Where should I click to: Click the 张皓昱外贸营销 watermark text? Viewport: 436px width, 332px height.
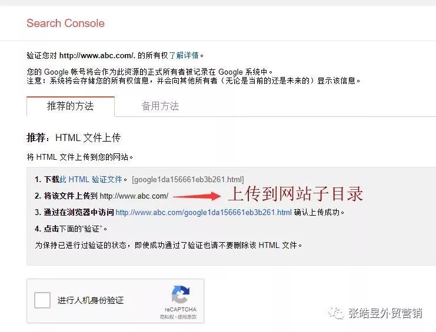point(385,313)
